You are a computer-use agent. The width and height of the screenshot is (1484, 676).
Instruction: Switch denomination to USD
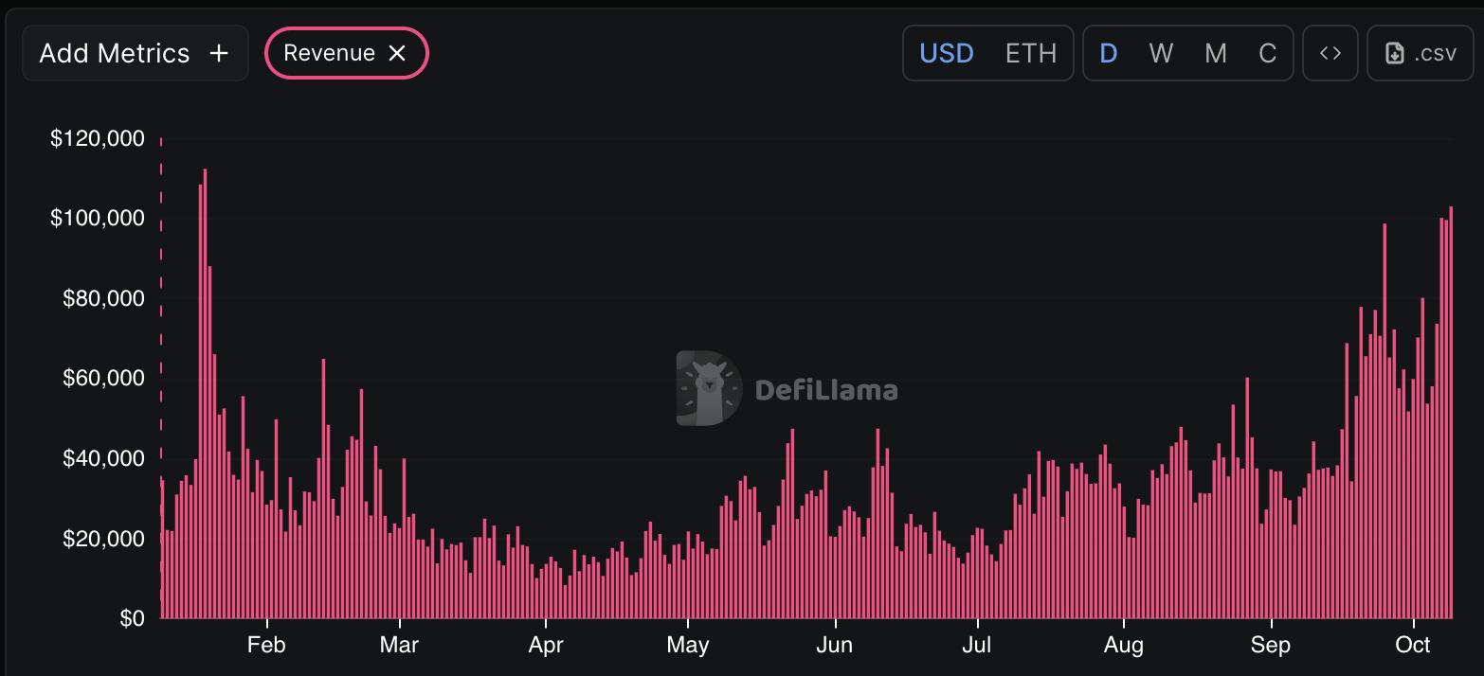pyautogui.click(x=946, y=54)
